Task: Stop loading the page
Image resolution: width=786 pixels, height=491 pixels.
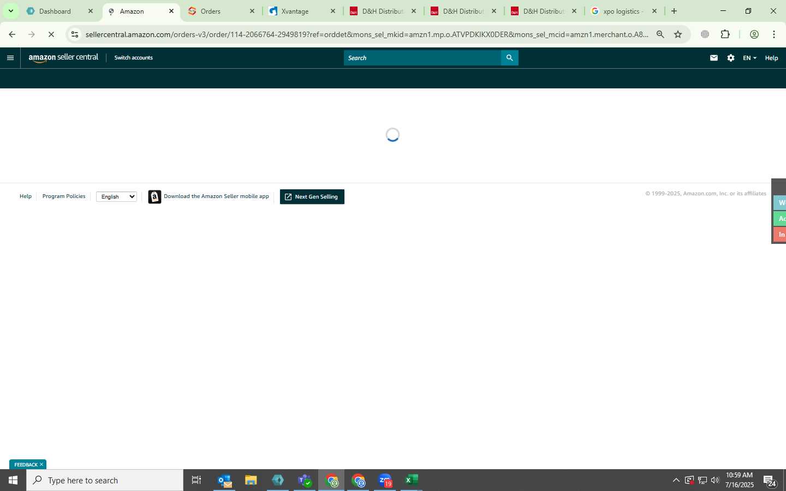Action: point(51,34)
